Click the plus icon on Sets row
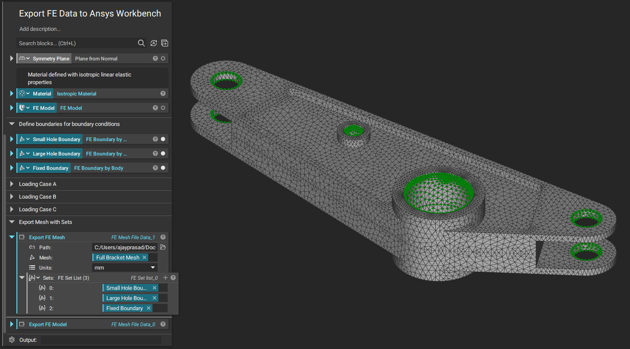The height and width of the screenshot is (349, 630). point(166,278)
